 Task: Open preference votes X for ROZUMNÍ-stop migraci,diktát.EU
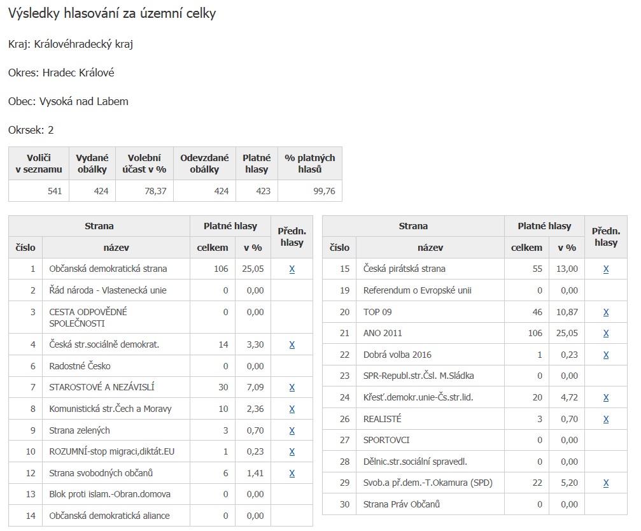tap(292, 451)
